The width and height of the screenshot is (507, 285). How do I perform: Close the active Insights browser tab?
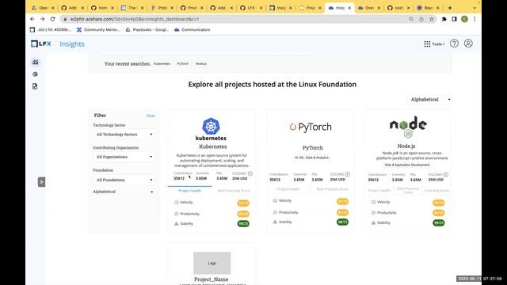[x=349, y=8]
